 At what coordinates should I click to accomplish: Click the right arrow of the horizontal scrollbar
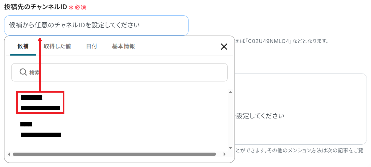coord(224,154)
